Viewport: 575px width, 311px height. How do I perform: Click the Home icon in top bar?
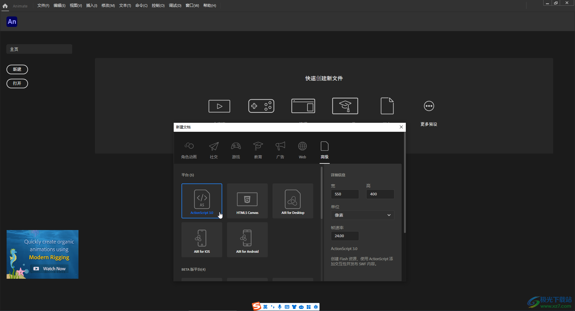click(x=5, y=6)
